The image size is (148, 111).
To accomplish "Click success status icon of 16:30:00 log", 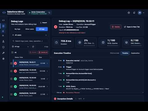I will coord(15,87).
